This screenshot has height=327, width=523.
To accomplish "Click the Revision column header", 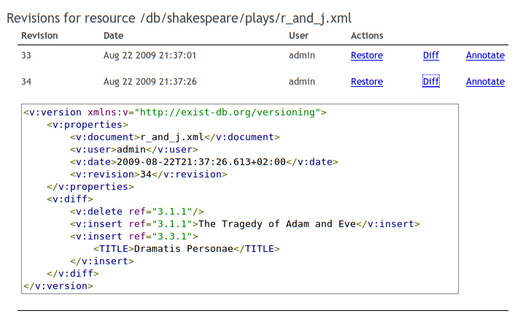I will click(x=39, y=36).
